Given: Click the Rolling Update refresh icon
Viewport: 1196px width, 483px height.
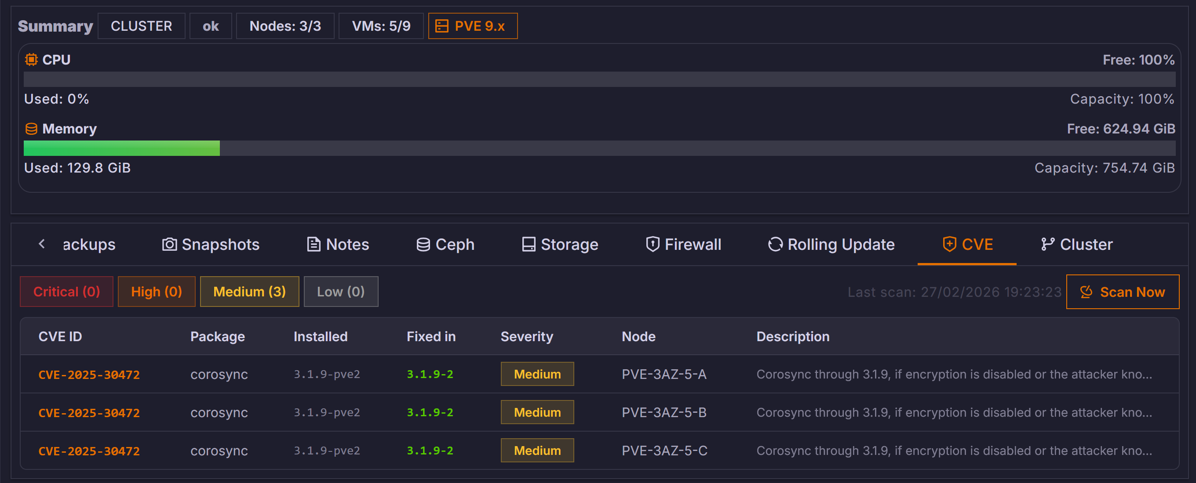Looking at the screenshot, I should pyautogui.click(x=774, y=244).
